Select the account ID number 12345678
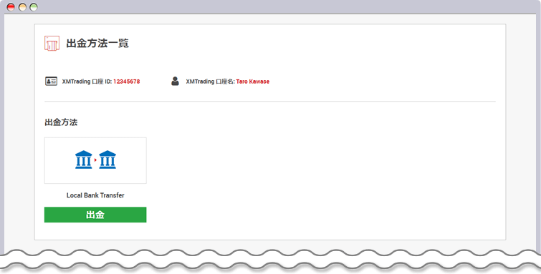Viewport: 541px width, 274px height. pos(127,82)
